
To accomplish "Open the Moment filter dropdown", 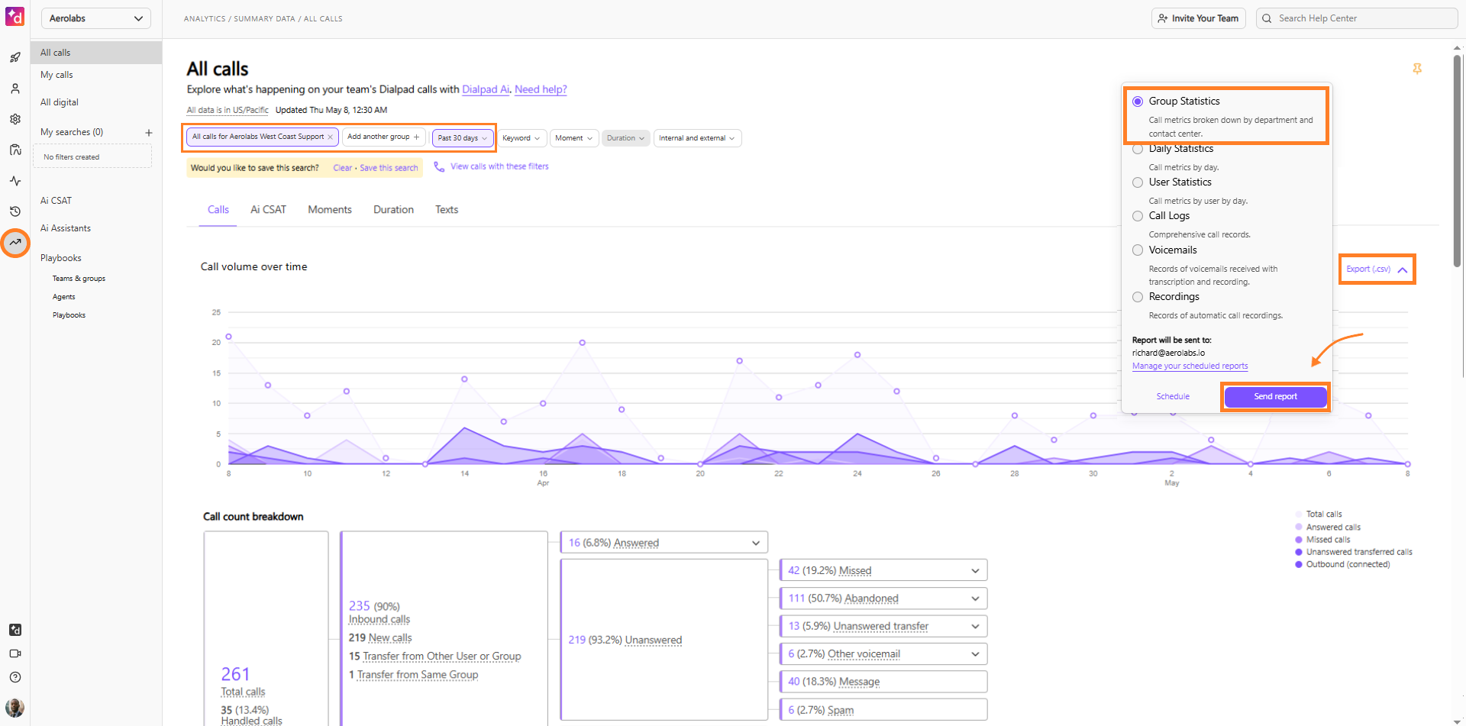I will point(573,138).
